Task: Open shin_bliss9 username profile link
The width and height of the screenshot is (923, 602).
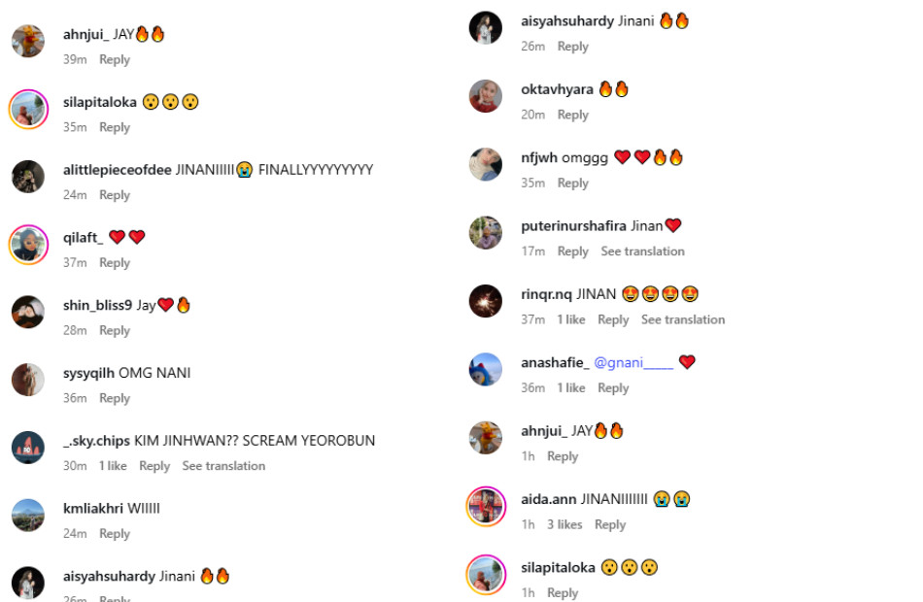Action: pyautogui.click(x=98, y=306)
